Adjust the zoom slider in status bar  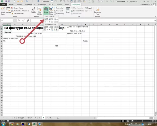click(x=143, y=121)
